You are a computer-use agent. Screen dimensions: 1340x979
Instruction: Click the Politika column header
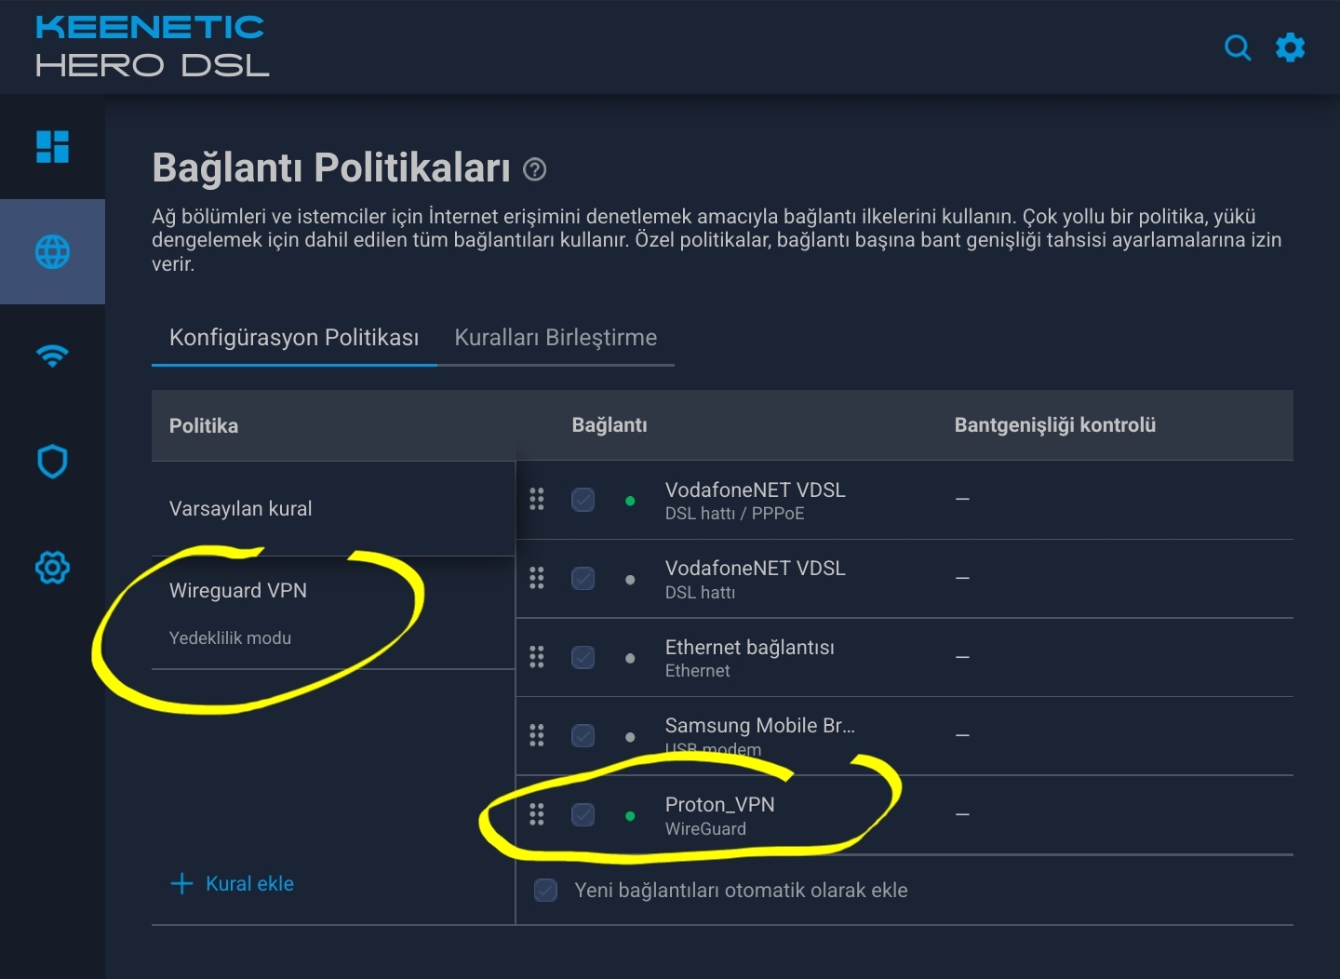[204, 425]
